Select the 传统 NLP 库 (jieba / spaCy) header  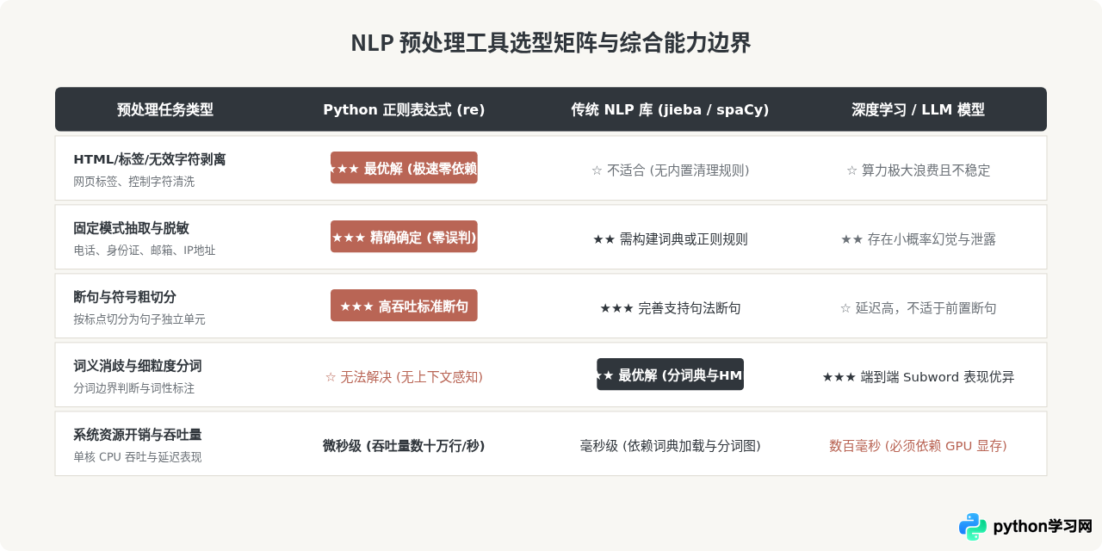(x=670, y=109)
